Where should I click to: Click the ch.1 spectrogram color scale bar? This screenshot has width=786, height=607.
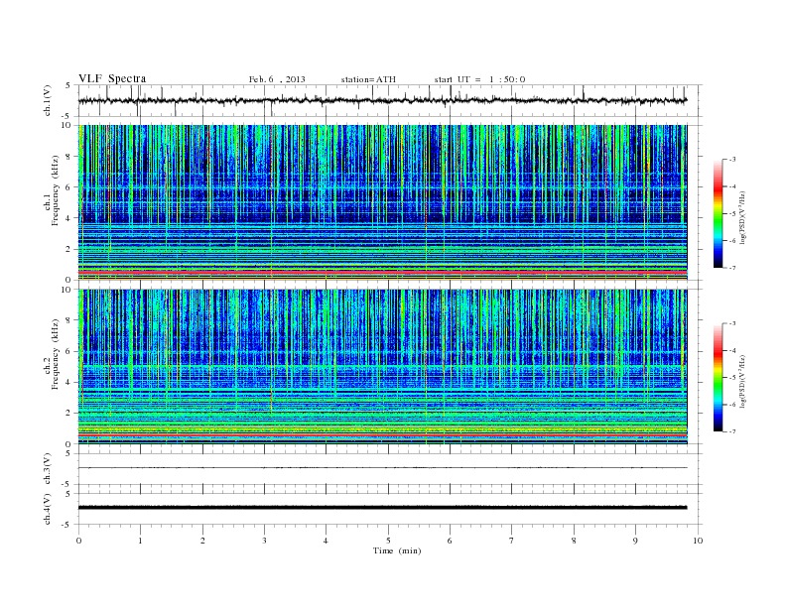click(x=718, y=213)
